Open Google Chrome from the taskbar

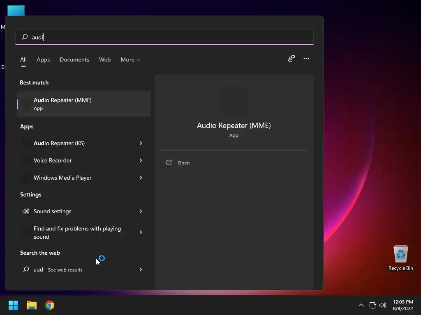50,305
